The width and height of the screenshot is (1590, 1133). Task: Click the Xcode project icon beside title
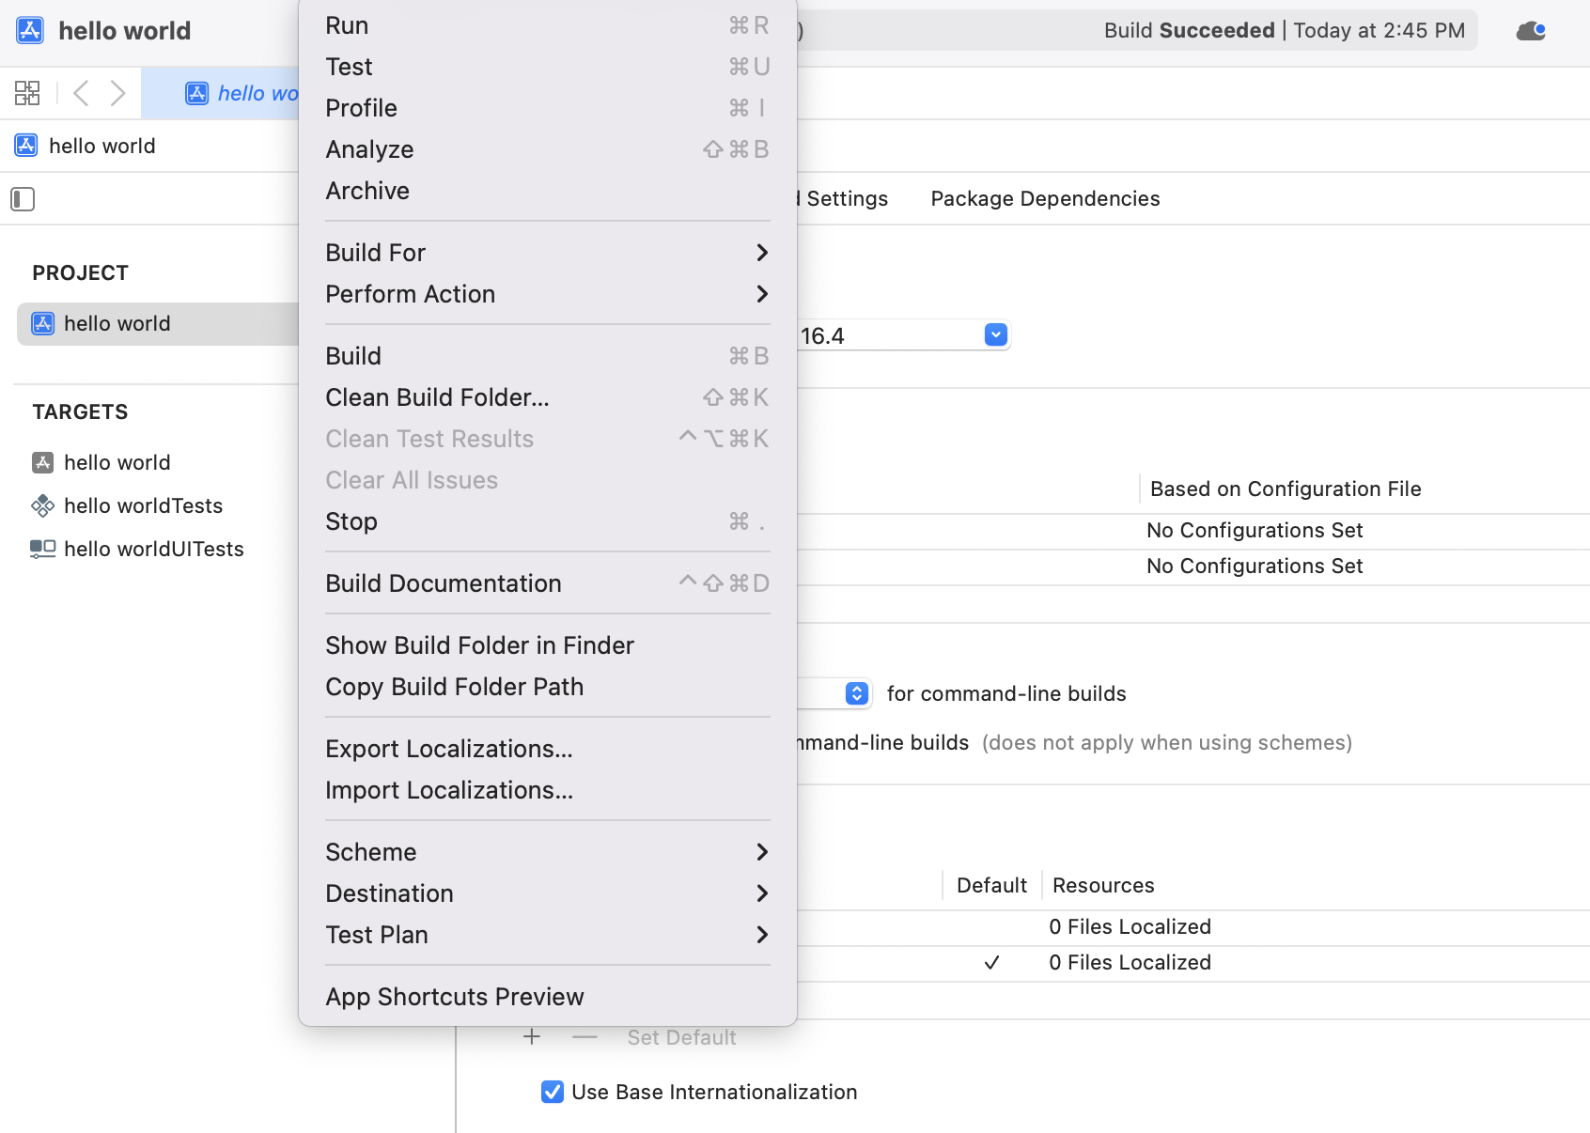(30, 30)
